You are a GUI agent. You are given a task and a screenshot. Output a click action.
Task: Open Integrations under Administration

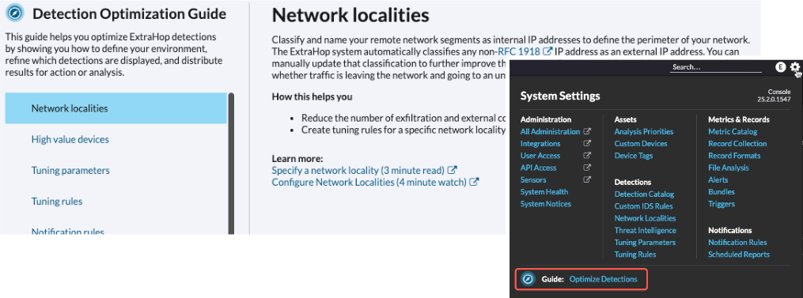pos(540,144)
